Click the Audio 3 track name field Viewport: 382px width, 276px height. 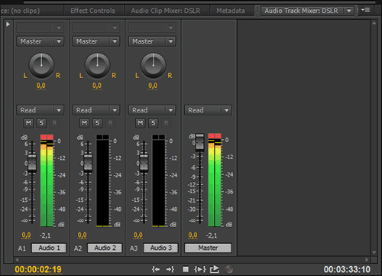click(x=160, y=248)
